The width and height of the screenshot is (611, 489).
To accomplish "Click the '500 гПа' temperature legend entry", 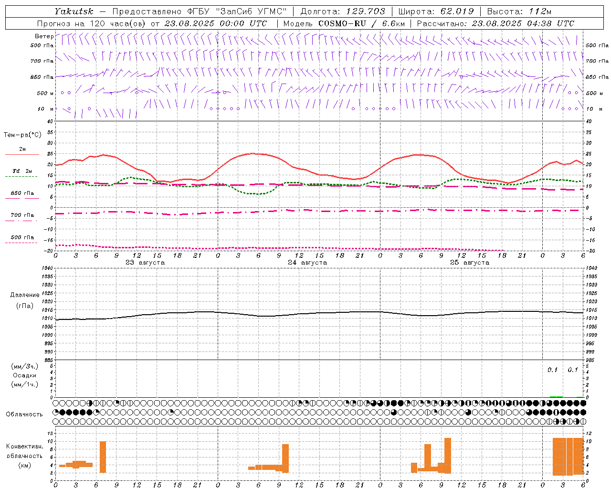I will 22,237.
